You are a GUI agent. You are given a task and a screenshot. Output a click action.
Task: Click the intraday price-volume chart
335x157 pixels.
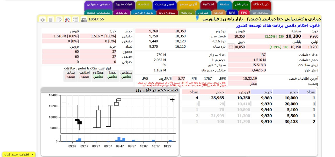[x=110, y=118]
